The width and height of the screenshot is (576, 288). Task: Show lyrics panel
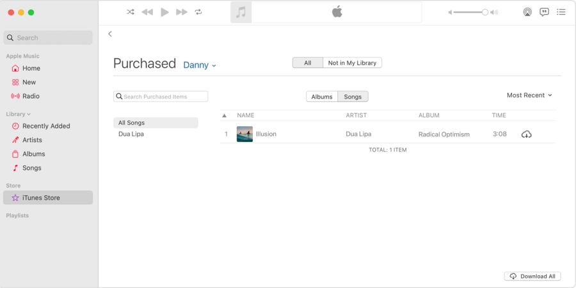[x=544, y=12]
